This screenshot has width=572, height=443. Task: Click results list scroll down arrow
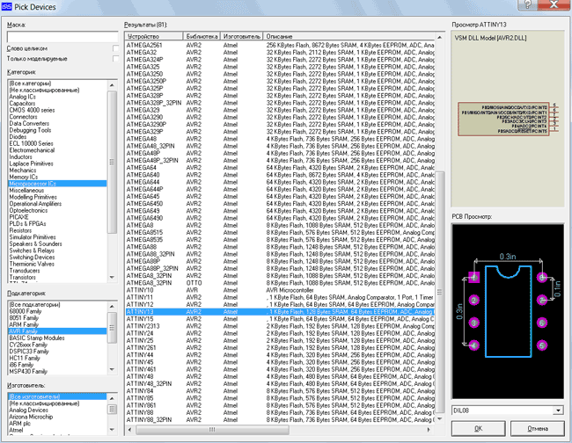[x=440, y=419]
